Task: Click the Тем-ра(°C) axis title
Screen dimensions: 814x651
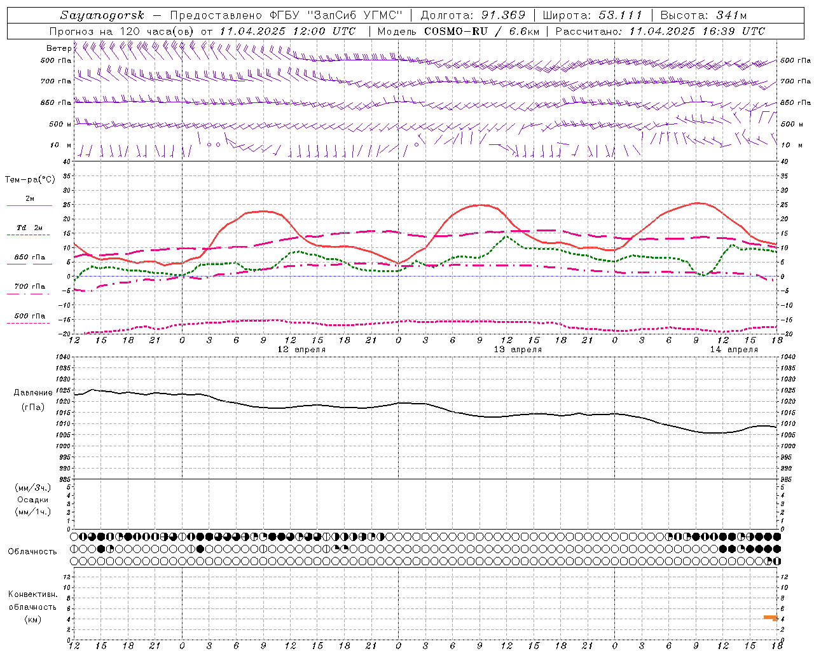Action: (30, 180)
